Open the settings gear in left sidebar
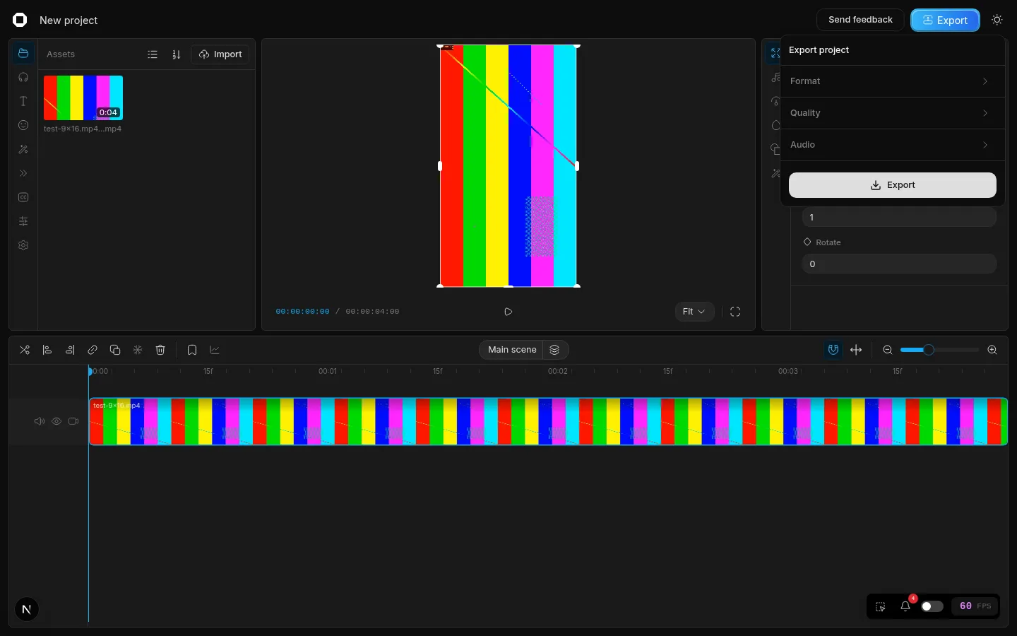The image size is (1017, 636). coord(23,245)
